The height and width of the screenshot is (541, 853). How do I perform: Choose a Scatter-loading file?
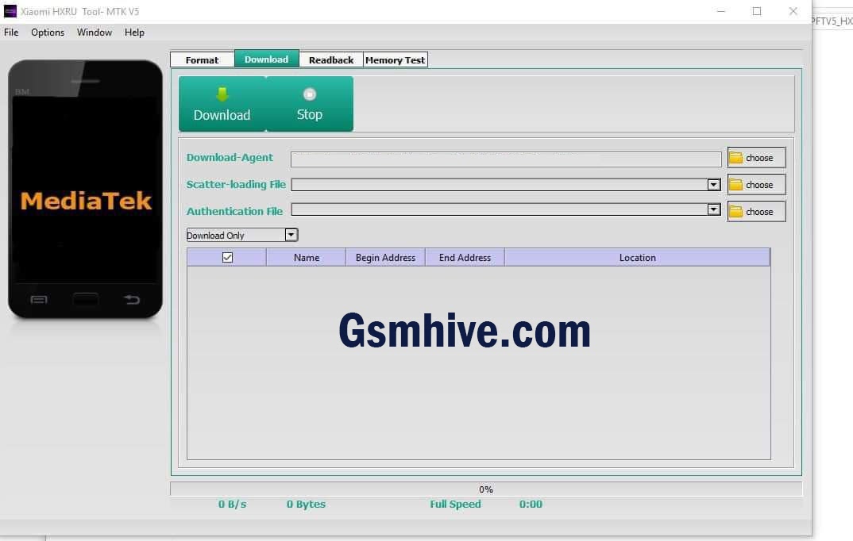click(756, 185)
